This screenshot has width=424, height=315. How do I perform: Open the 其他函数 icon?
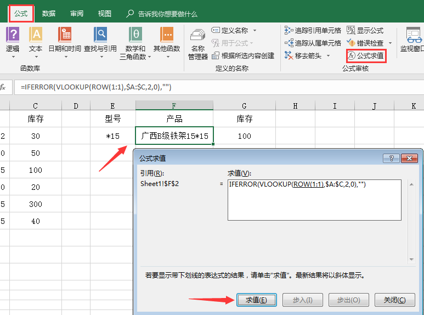[x=167, y=35]
